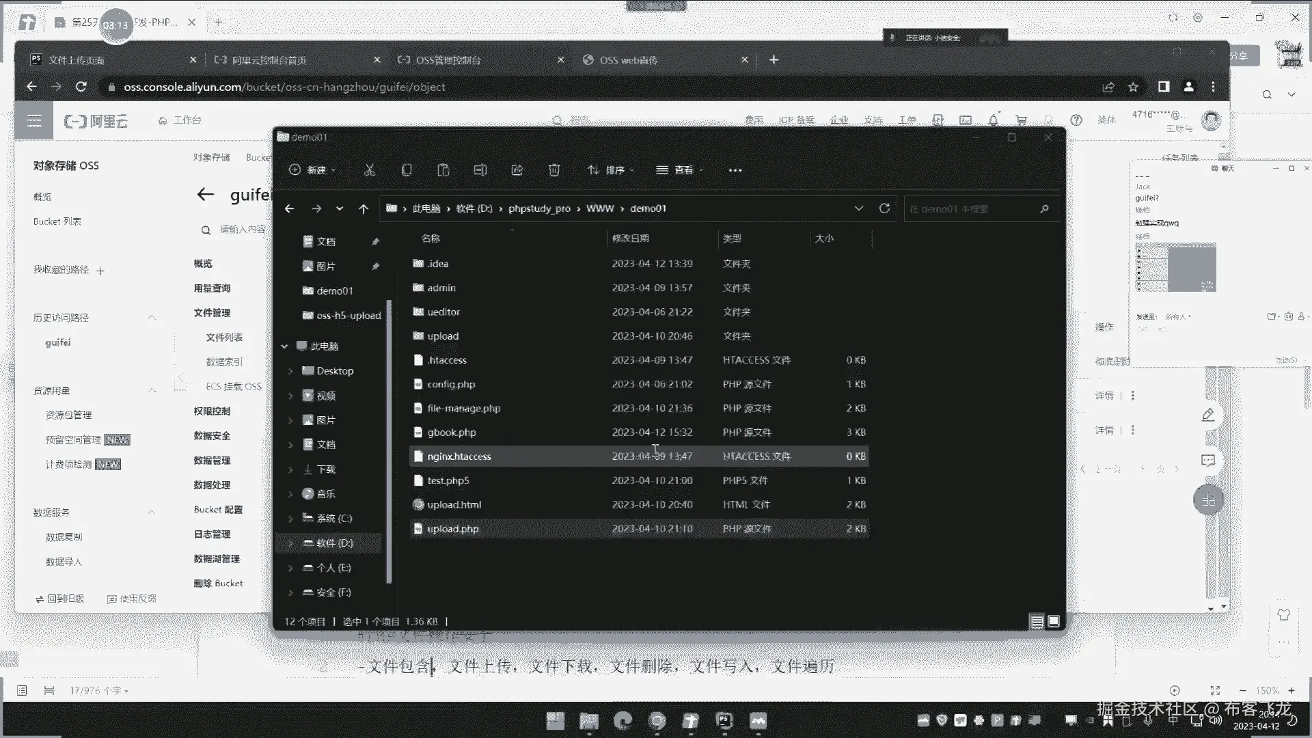This screenshot has width=1312, height=738.
Task: Collapse the 此电脑 tree node
Action: pos(284,346)
